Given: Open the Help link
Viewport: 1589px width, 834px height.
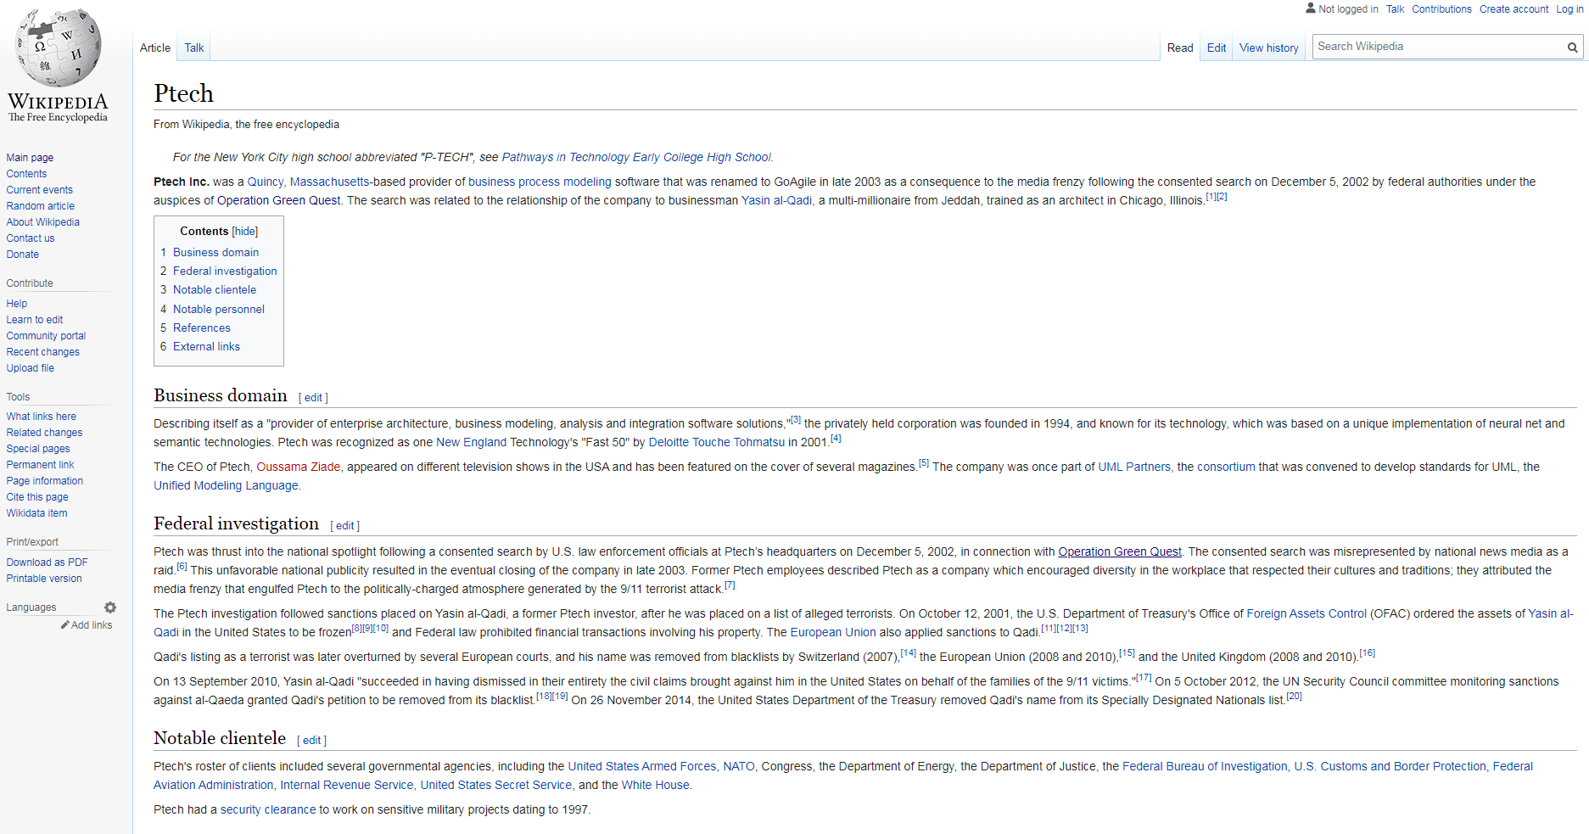Looking at the screenshot, I should point(16,304).
